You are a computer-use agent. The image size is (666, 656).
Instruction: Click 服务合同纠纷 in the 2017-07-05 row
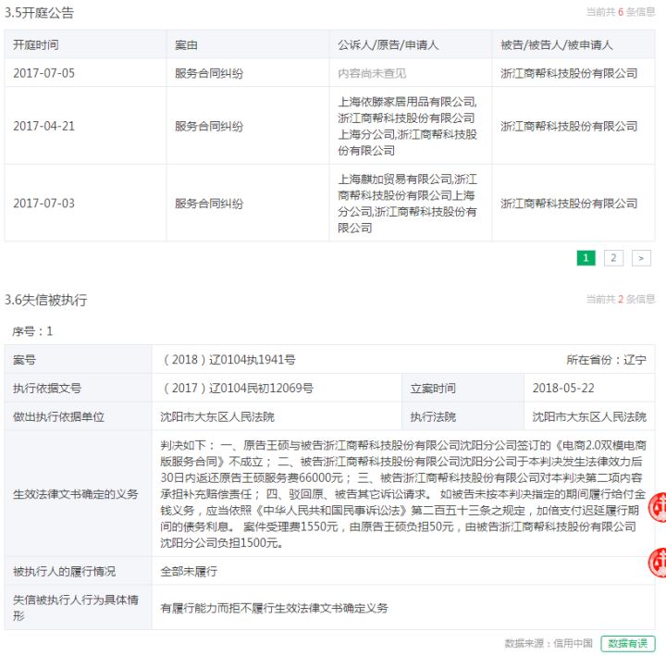pos(209,73)
